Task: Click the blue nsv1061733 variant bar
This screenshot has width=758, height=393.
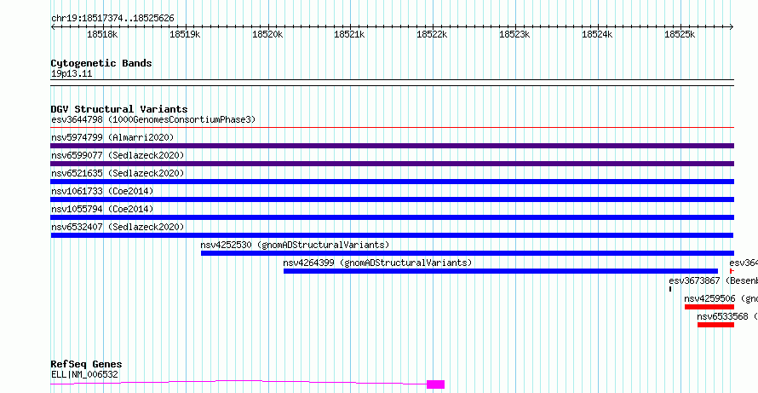Action: point(392,199)
